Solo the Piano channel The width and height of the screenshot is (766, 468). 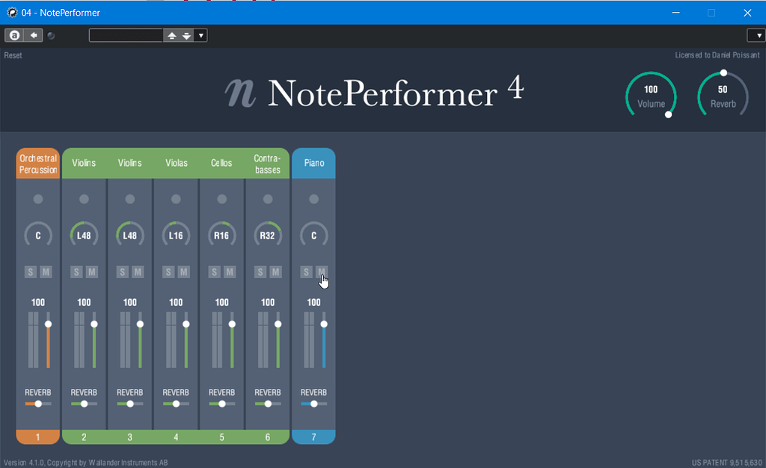(x=306, y=271)
